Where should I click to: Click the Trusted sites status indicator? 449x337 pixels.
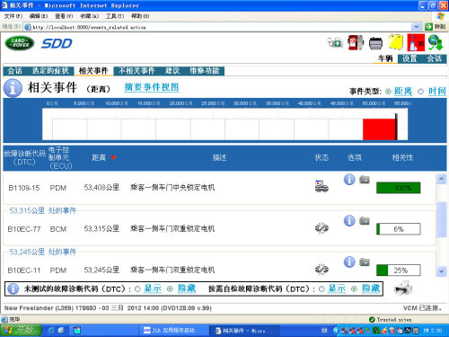pos(391,320)
